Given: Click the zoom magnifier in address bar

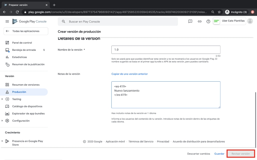Looking at the screenshot, I should pos(213,12).
